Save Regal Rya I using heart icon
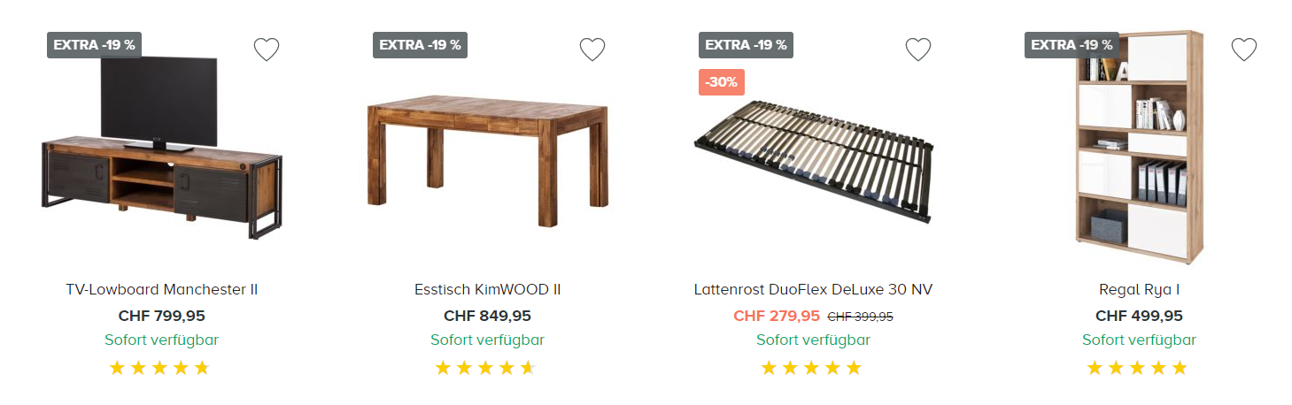This screenshot has height=405, width=1292. tap(1244, 50)
